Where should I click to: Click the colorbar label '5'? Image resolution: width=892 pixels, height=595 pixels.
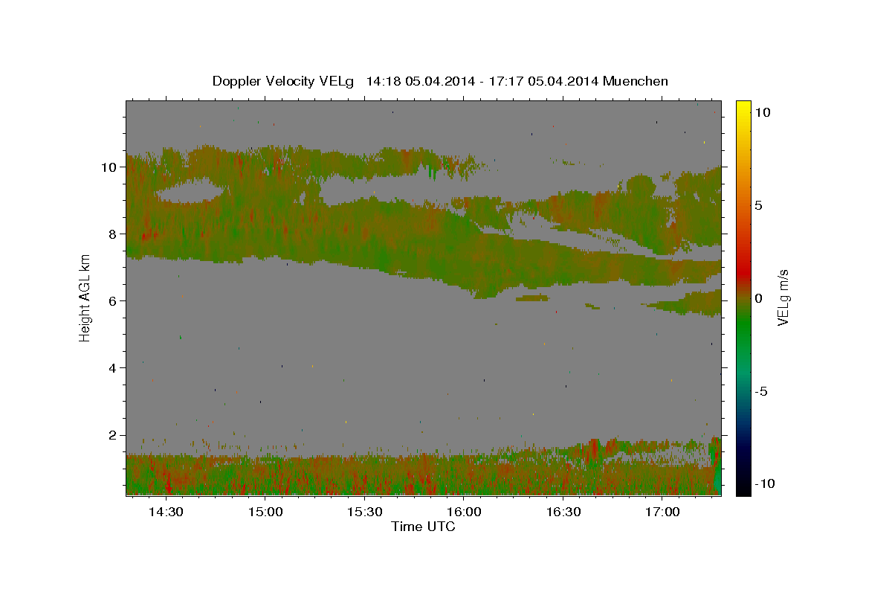point(759,205)
